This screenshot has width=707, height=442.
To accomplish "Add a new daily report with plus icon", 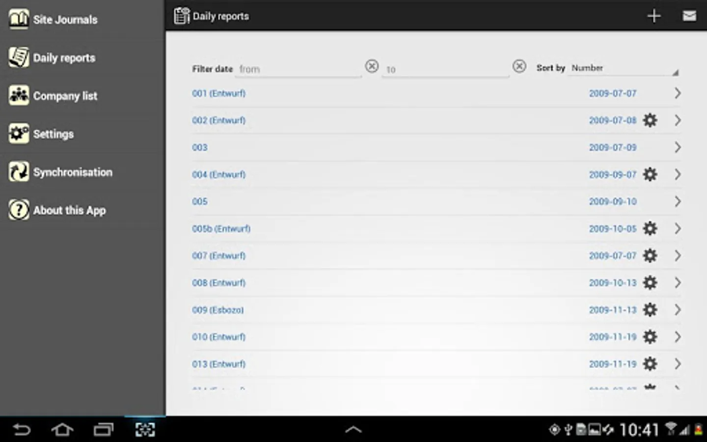I will (654, 16).
